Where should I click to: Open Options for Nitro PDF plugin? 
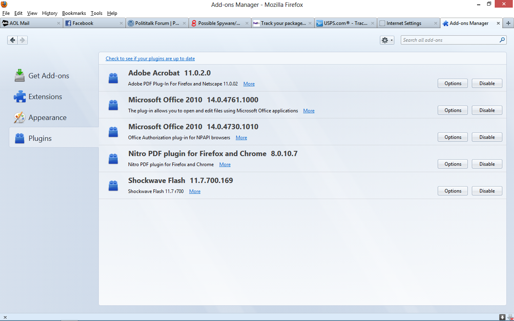pos(453,164)
